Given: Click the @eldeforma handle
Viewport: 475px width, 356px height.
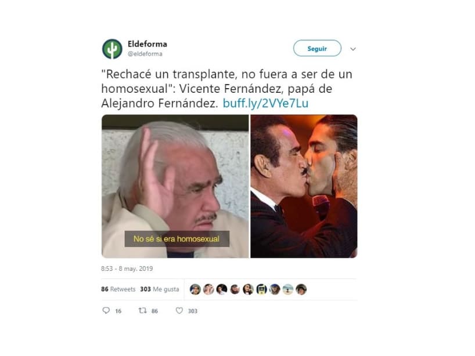Looking at the screenshot, I should click(x=145, y=54).
